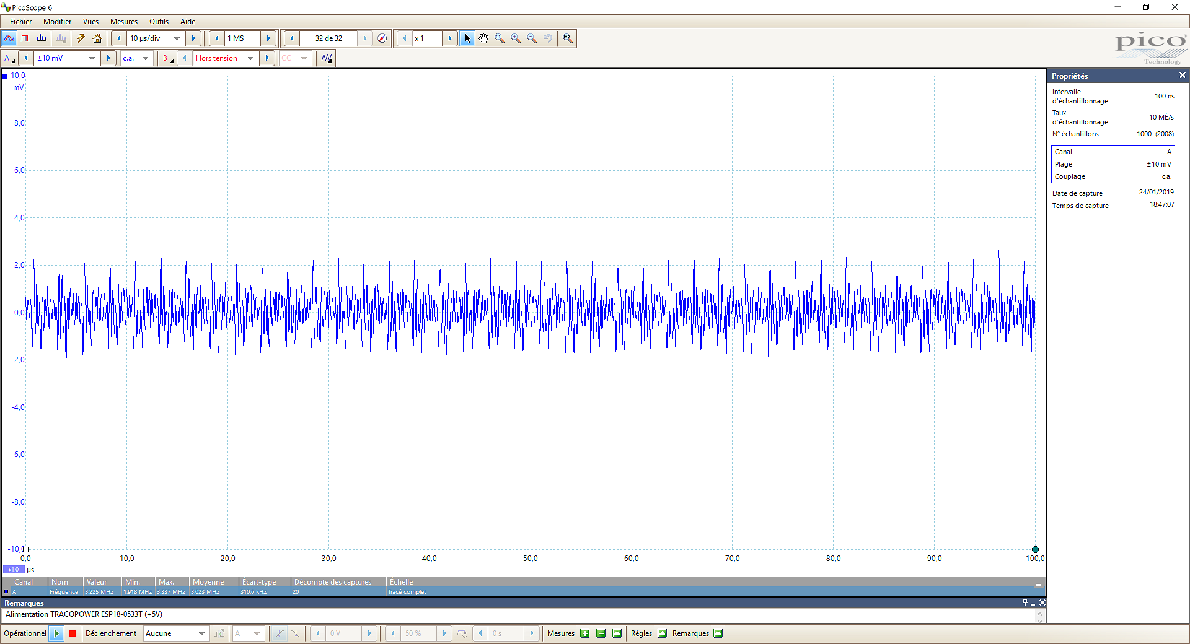Image resolution: width=1190 pixels, height=644 pixels.
Task: Click the Nom column header
Action: 65,582
